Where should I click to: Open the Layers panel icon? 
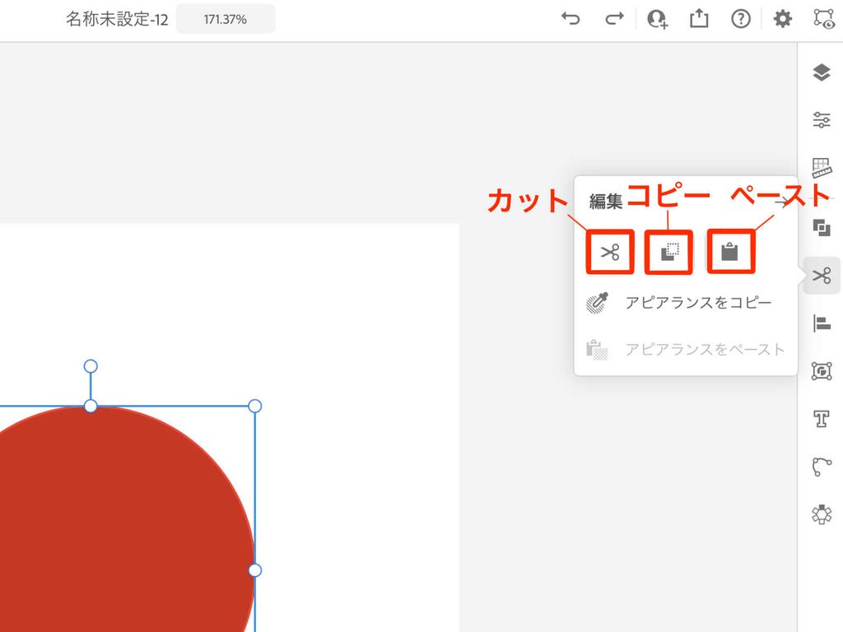(822, 72)
